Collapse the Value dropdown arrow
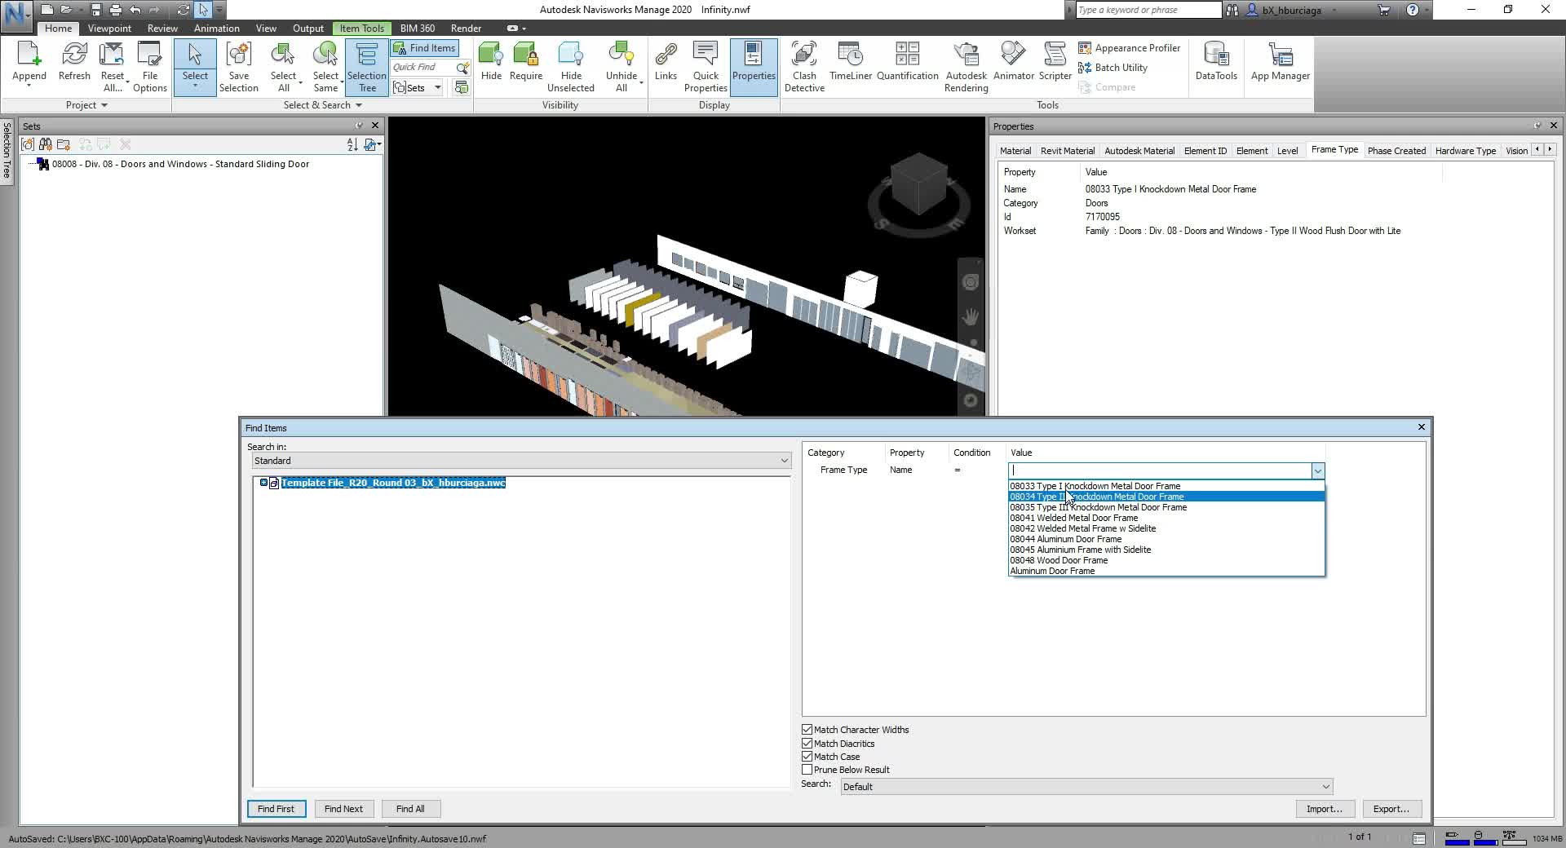1566x848 pixels. pyautogui.click(x=1317, y=470)
